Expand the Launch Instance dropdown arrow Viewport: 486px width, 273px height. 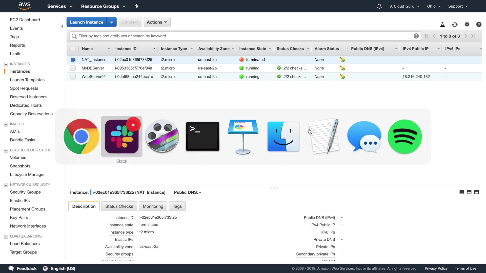112,22
